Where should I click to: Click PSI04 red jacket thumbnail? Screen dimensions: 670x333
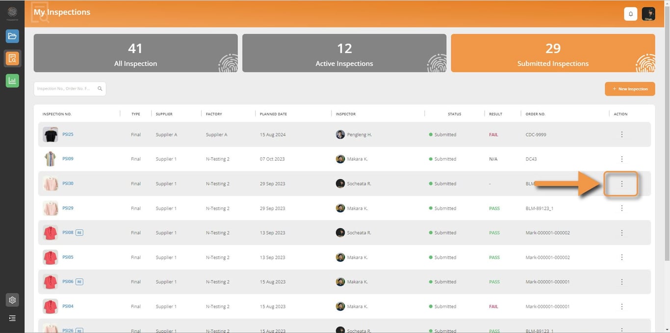pyautogui.click(x=50, y=306)
